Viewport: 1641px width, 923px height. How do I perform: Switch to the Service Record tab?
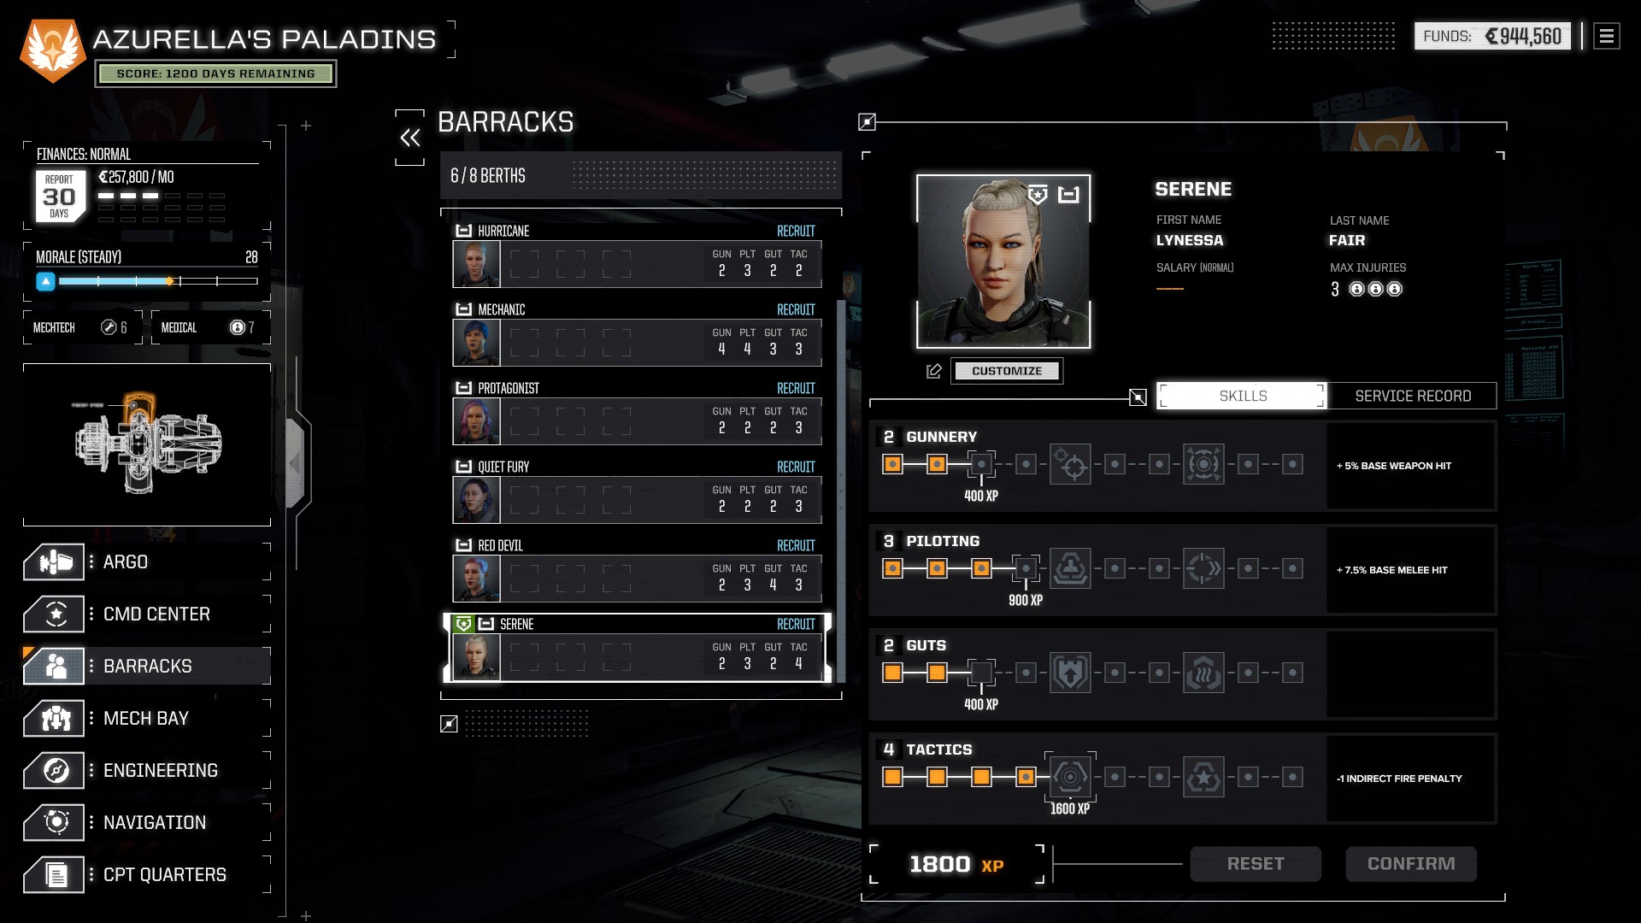[1414, 396]
